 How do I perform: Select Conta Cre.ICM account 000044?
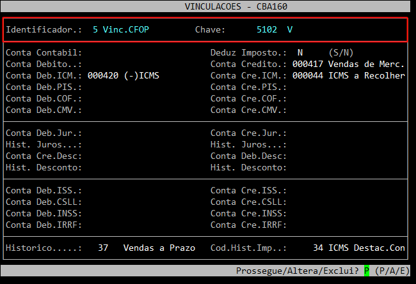(307, 75)
